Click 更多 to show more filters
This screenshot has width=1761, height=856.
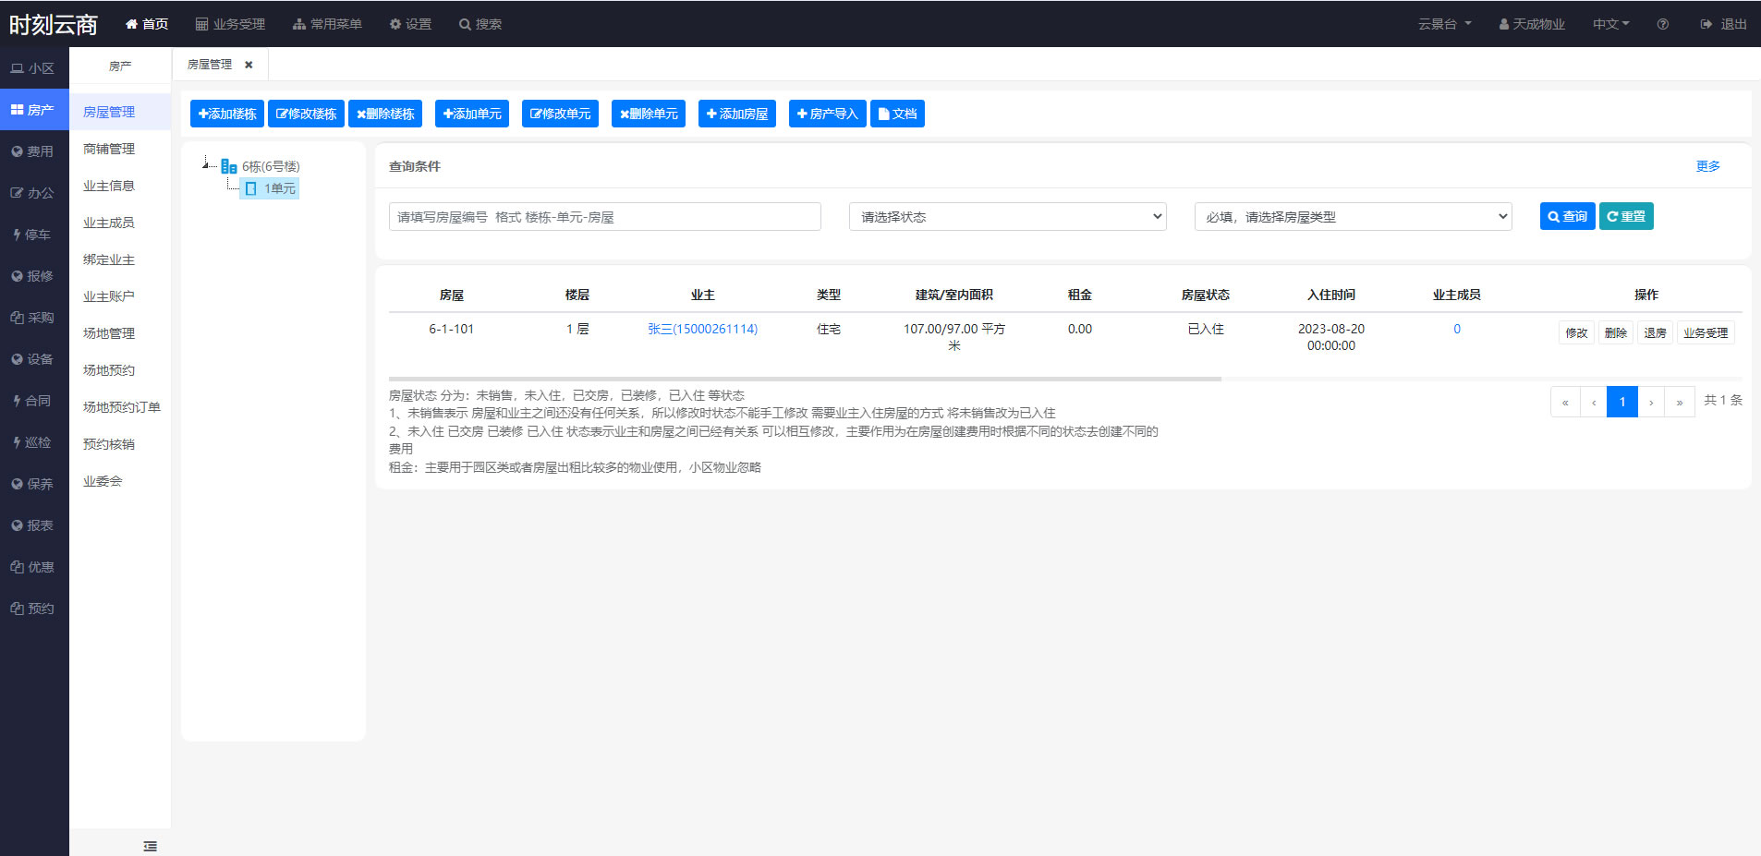click(x=1708, y=166)
